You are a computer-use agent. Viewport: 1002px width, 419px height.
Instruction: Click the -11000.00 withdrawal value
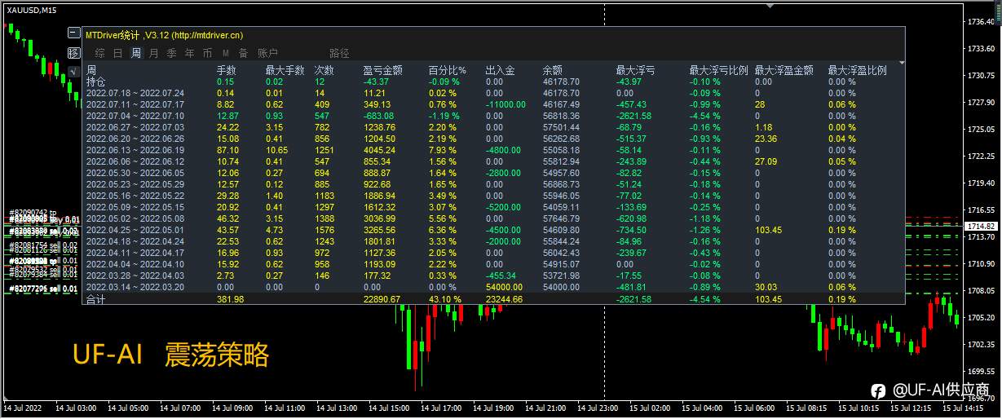506,105
